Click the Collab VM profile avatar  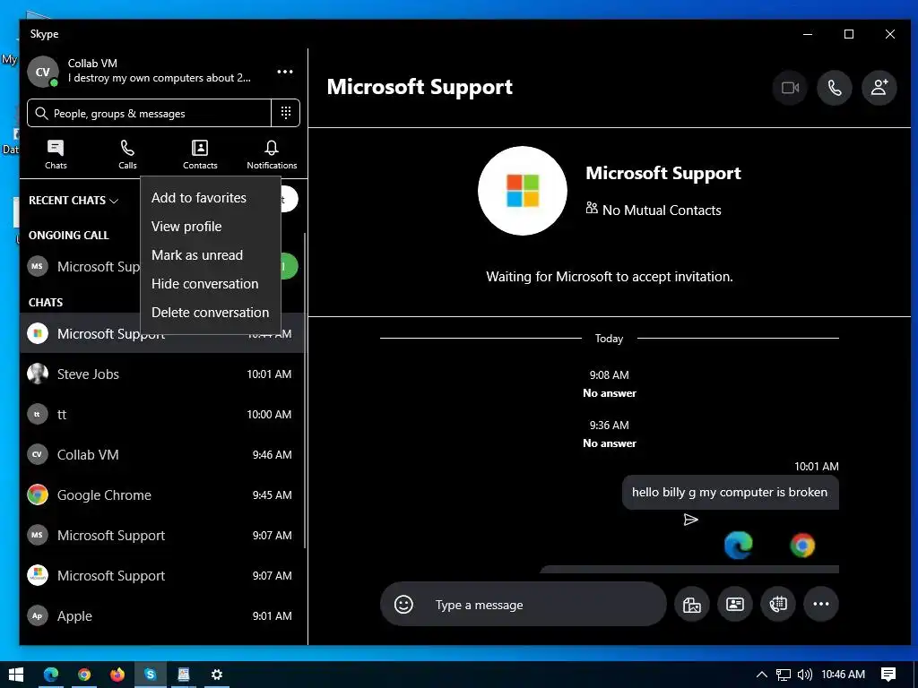[43, 72]
